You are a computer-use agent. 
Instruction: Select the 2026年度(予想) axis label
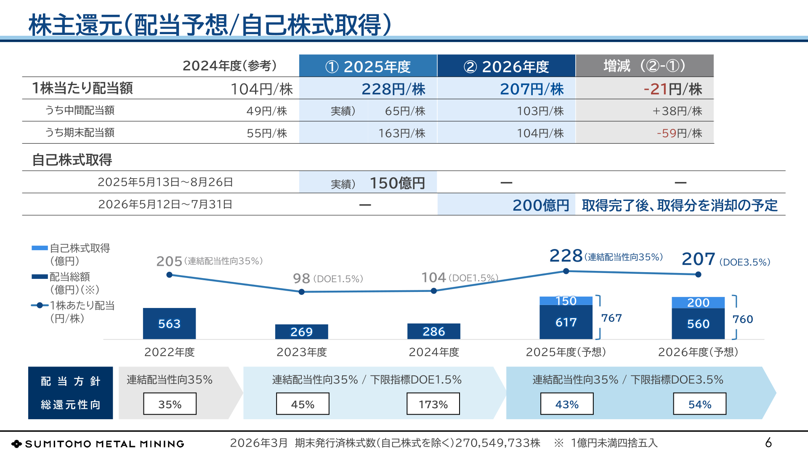[x=698, y=352]
